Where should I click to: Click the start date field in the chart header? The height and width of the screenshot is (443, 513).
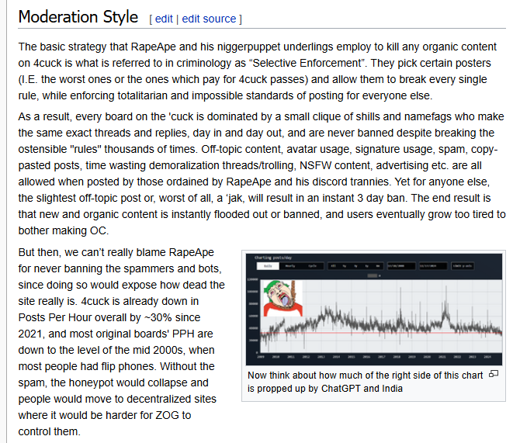(401, 266)
